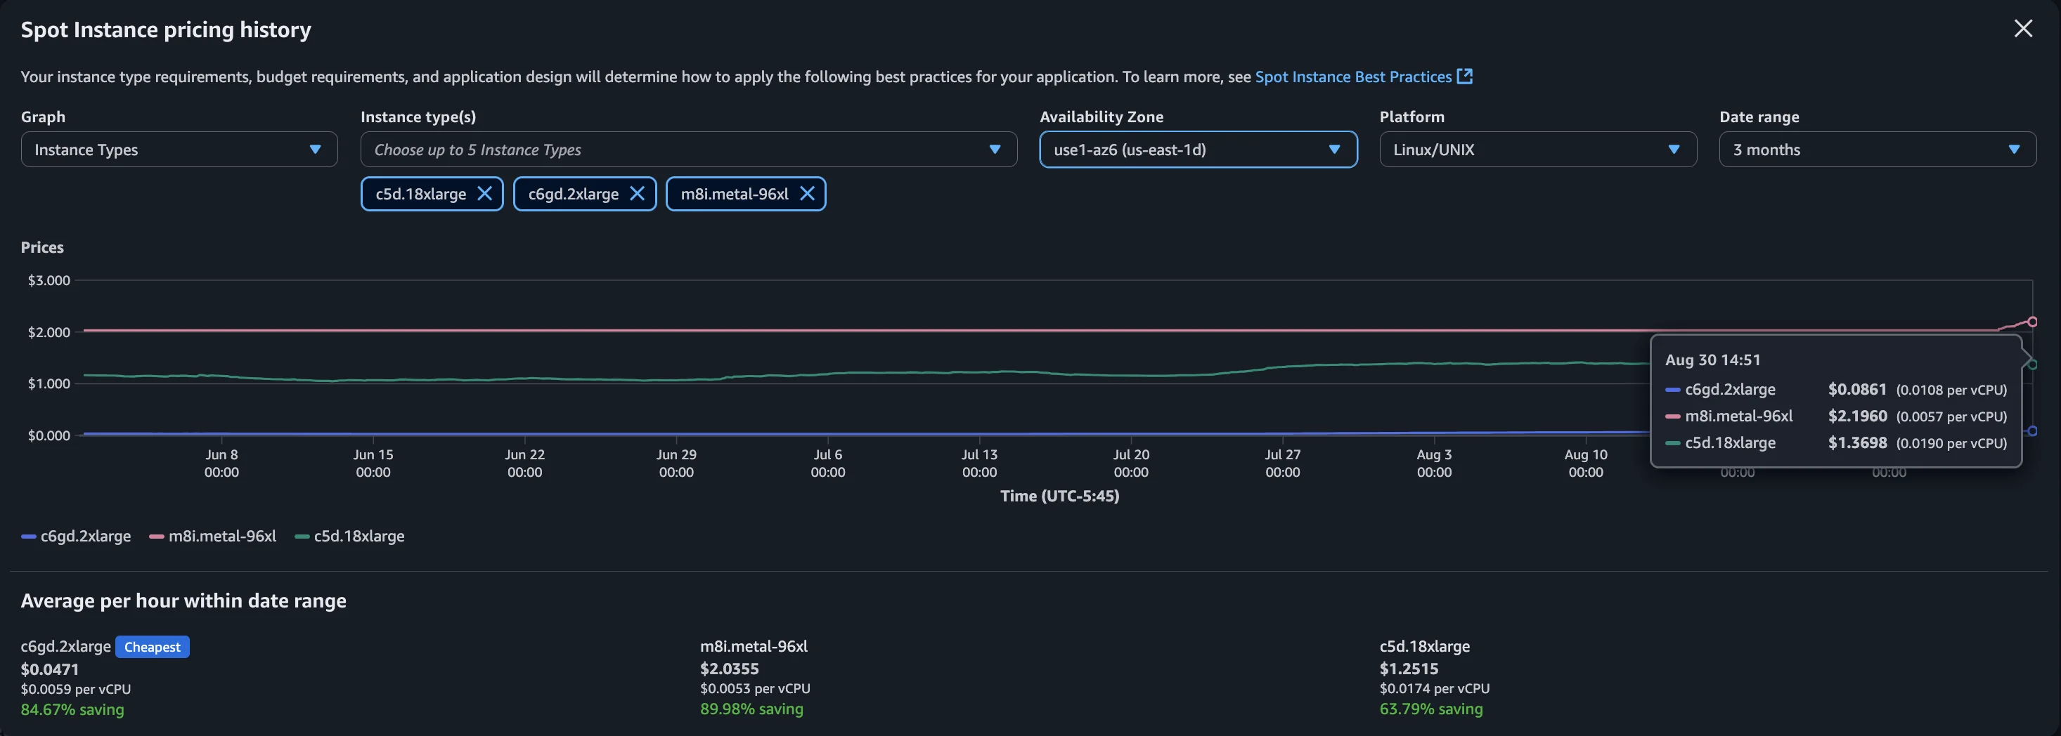Viewport: 2061px width, 736px height.
Task: Remove the c6gd.2xlarge instance type tag
Action: point(637,193)
